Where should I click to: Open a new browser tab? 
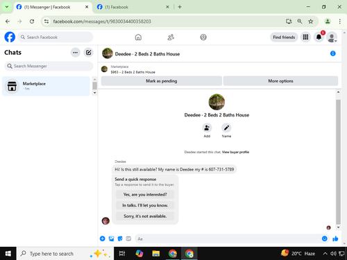click(x=180, y=7)
